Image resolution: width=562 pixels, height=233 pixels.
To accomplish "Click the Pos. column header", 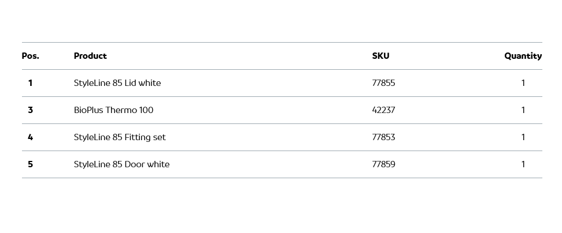I will tap(31, 56).
